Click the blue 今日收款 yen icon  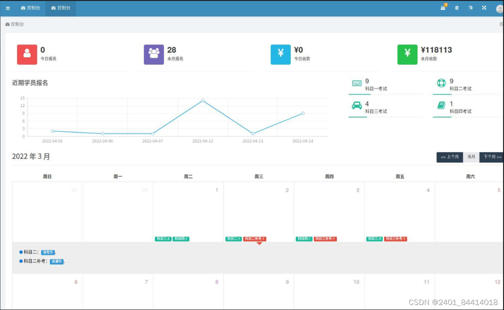[280, 54]
